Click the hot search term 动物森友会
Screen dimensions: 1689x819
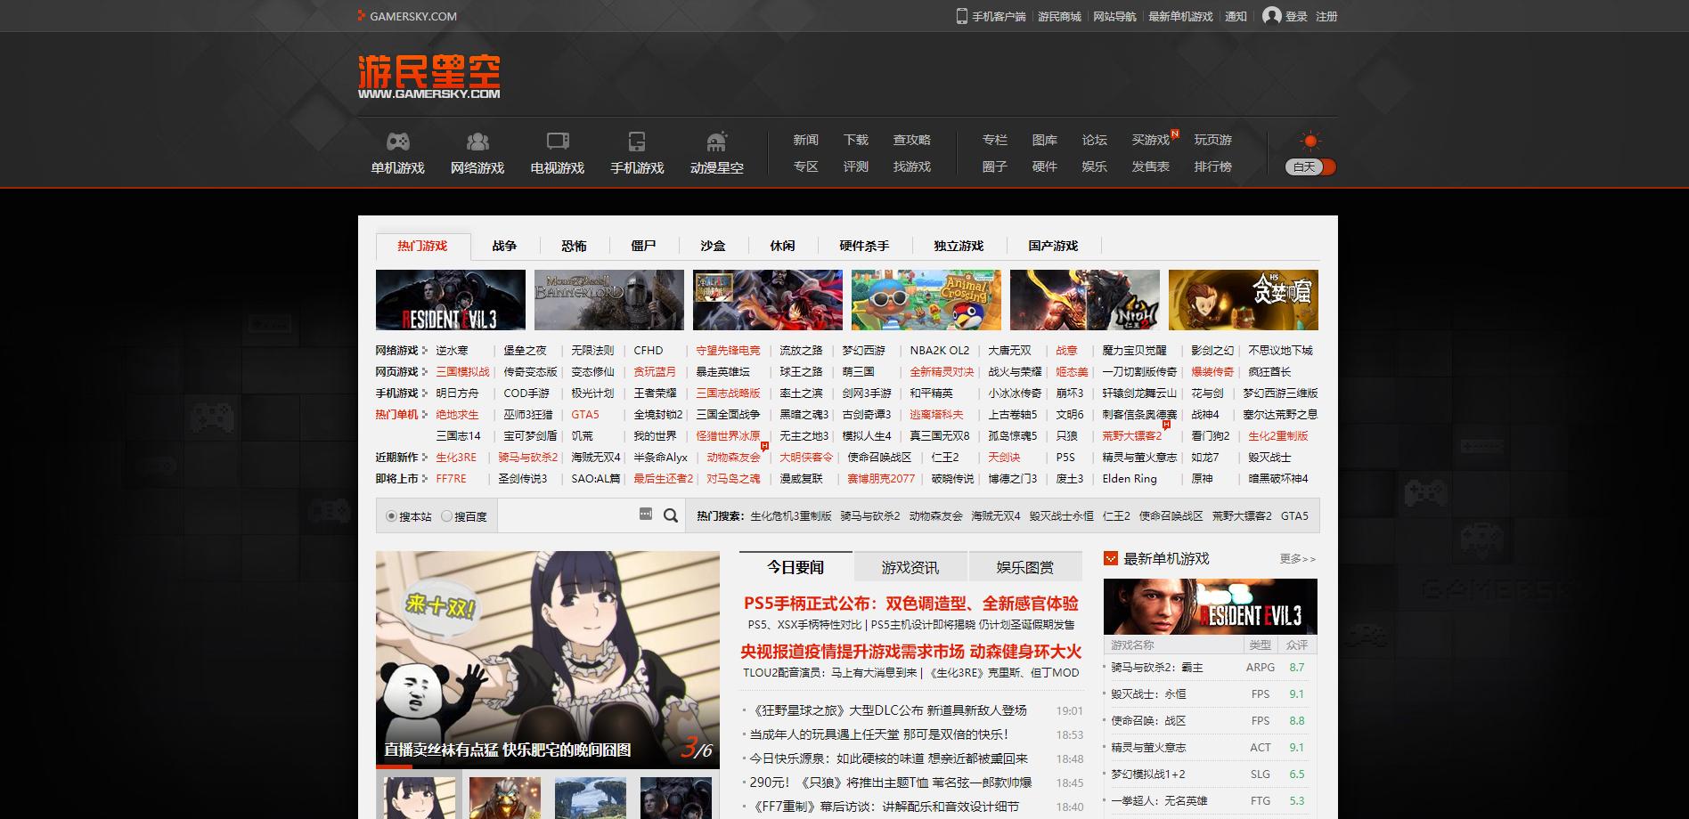click(935, 516)
